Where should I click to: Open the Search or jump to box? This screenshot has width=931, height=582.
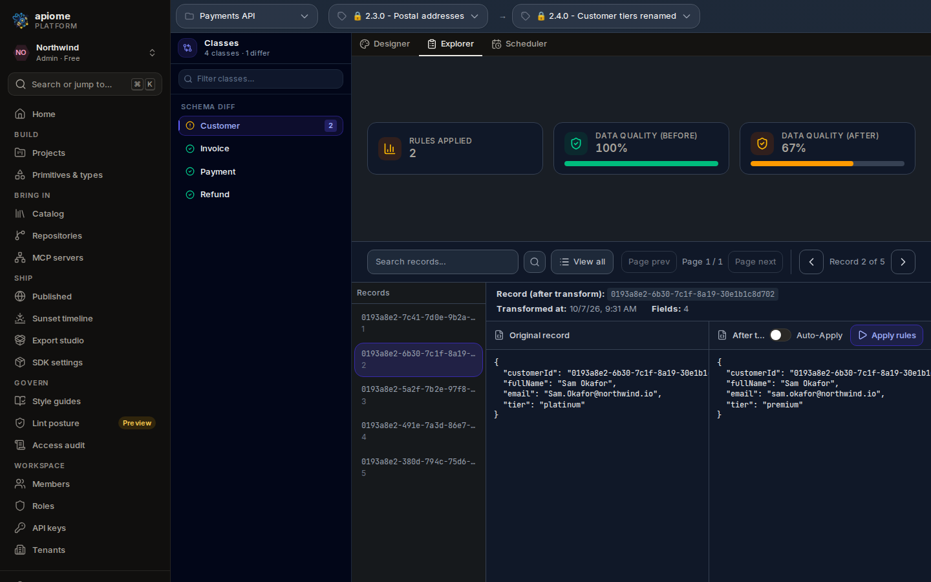[85, 84]
